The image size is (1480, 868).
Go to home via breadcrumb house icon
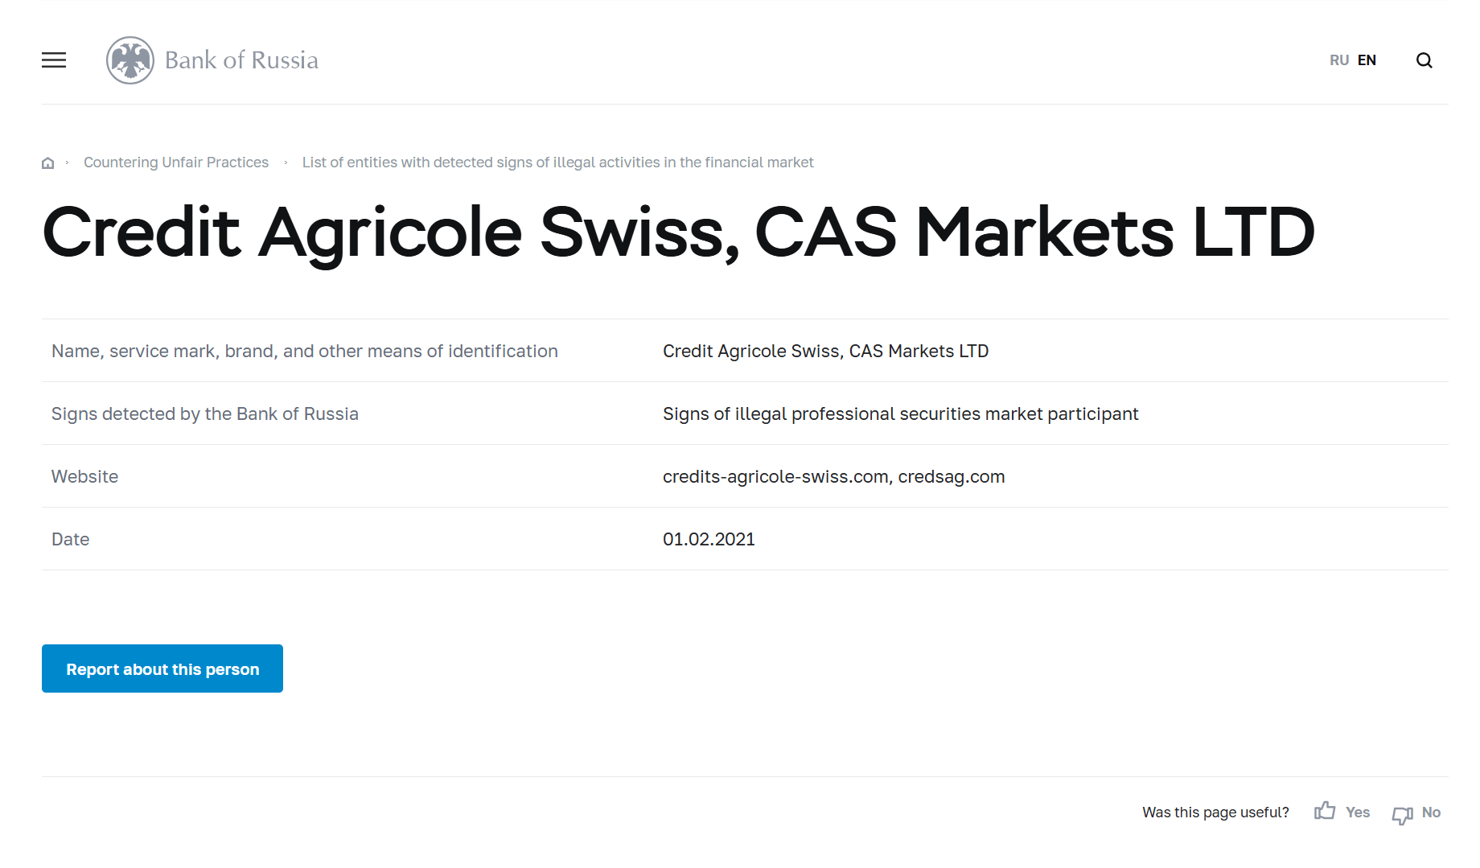tap(48, 163)
